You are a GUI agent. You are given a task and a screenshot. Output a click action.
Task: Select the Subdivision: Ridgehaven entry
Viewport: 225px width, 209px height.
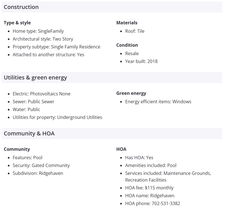point(38,173)
